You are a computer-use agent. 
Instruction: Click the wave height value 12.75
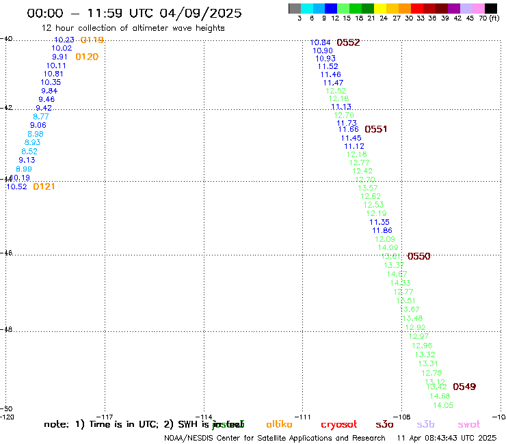431,373
